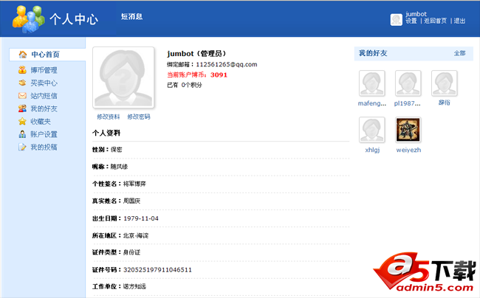The width and height of the screenshot is (480, 298).
Task: Click the people icon for 我的好友
Action: coord(22,108)
